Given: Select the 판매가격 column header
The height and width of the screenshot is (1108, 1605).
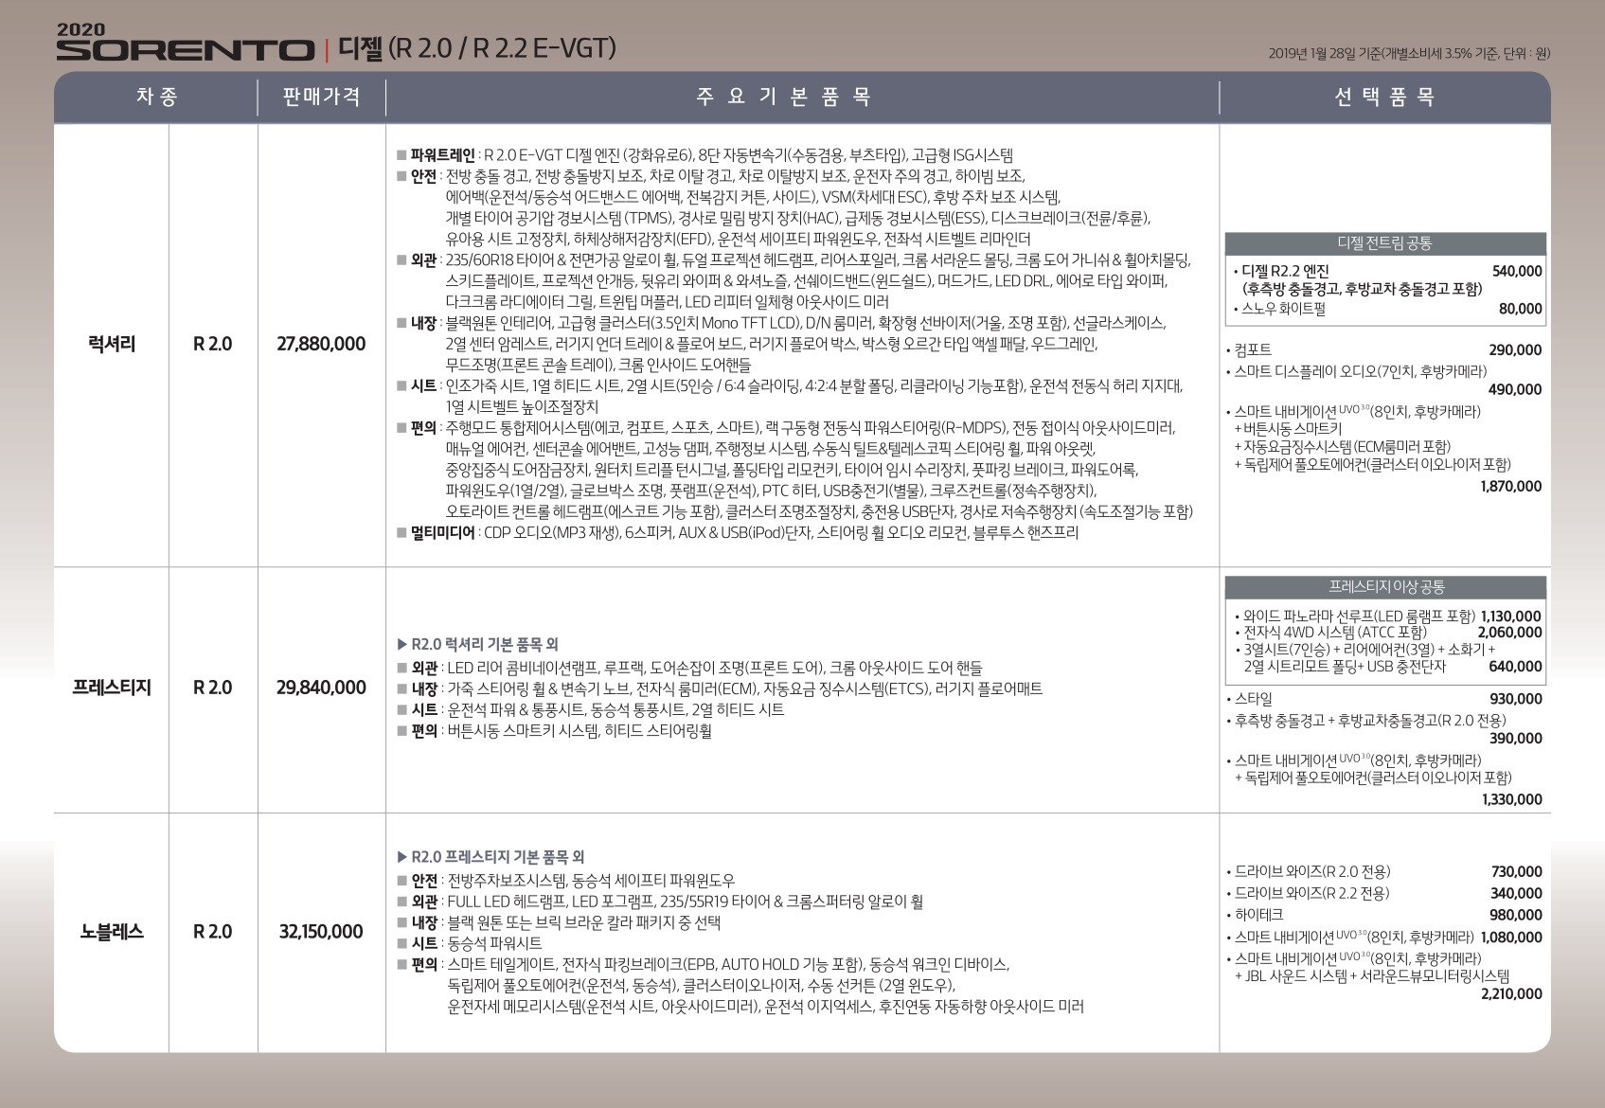Looking at the screenshot, I should (322, 97).
